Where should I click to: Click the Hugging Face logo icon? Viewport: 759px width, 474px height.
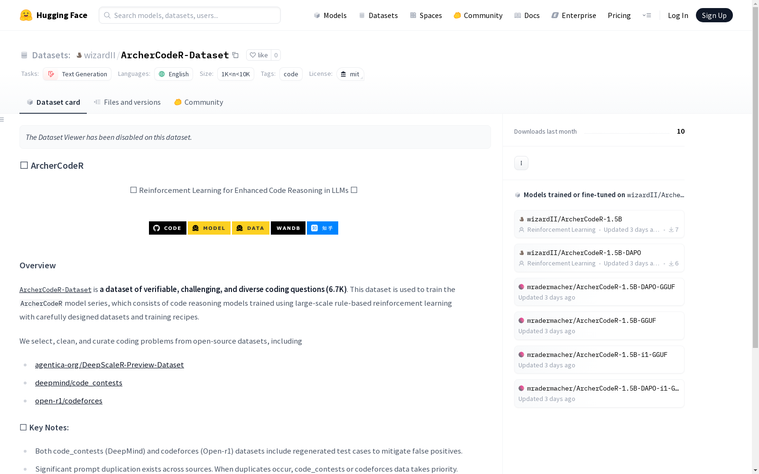pos(26,15)
